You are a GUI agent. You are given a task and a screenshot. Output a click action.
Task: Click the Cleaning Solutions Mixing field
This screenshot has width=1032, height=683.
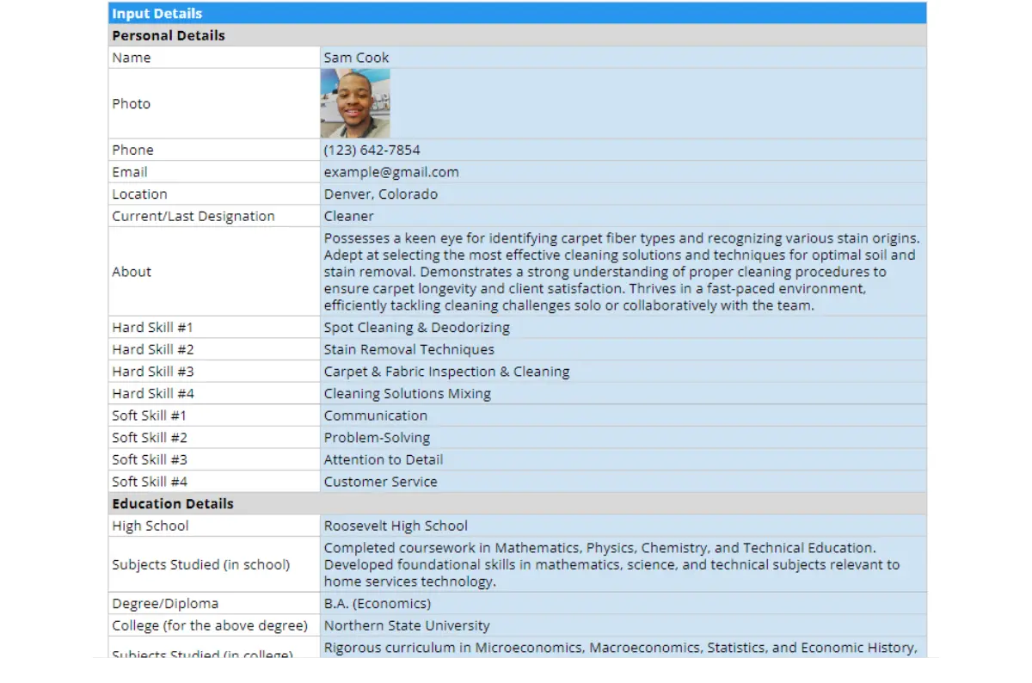[x=623, y=393]
